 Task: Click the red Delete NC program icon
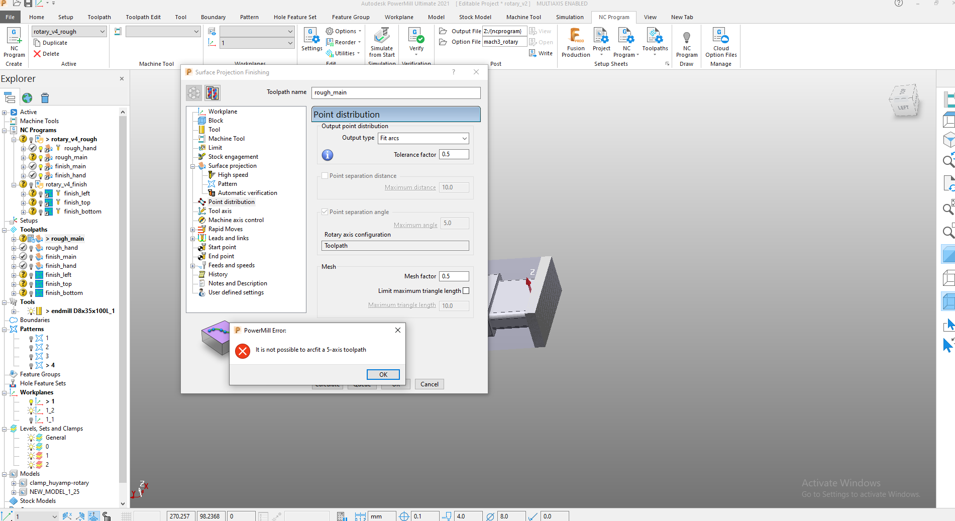click(37, 54)
